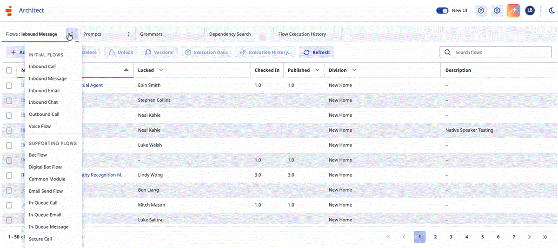Open the settings gear icon
The height and width of the screenshot is (248, 558).
click(497, 11)
